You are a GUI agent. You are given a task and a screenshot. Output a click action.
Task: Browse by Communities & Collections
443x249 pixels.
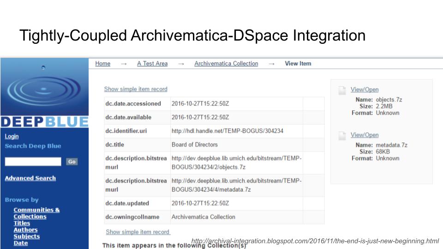[36, 213]
